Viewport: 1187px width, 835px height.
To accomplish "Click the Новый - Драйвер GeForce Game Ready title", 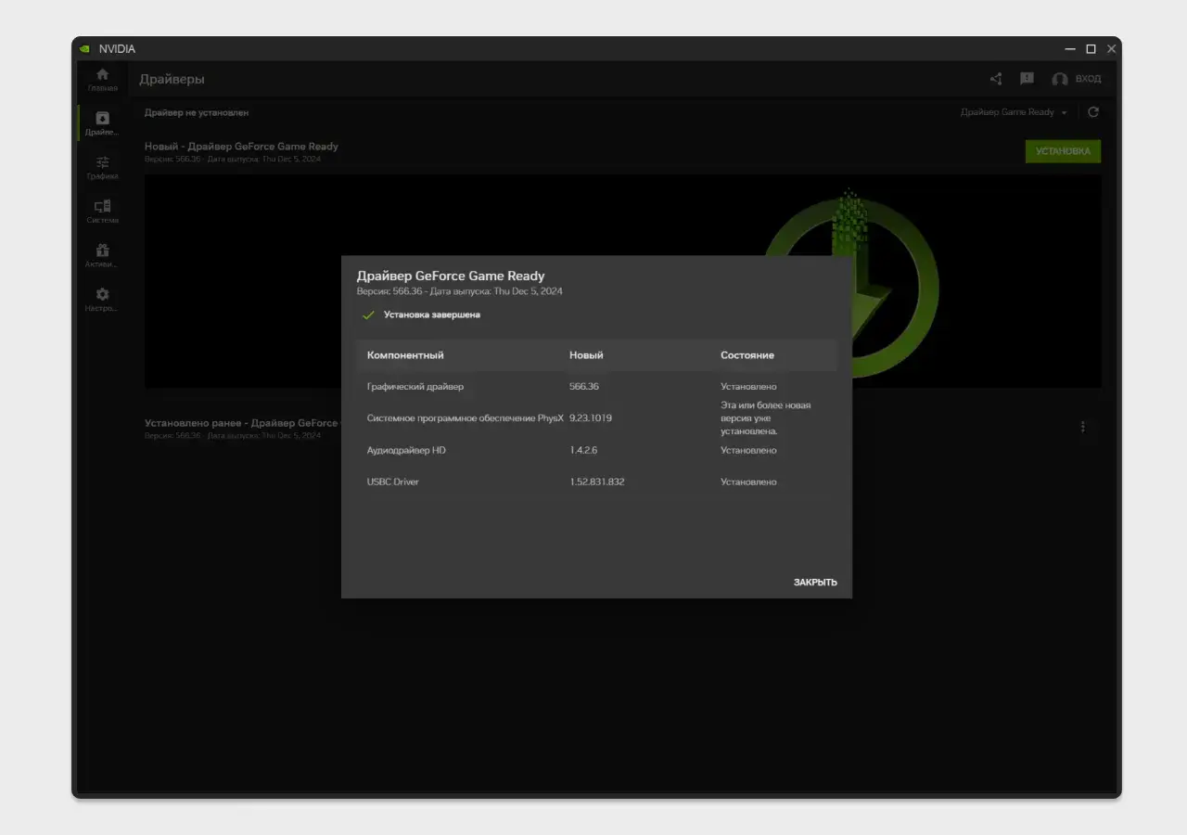I will [x=241, y=147].
